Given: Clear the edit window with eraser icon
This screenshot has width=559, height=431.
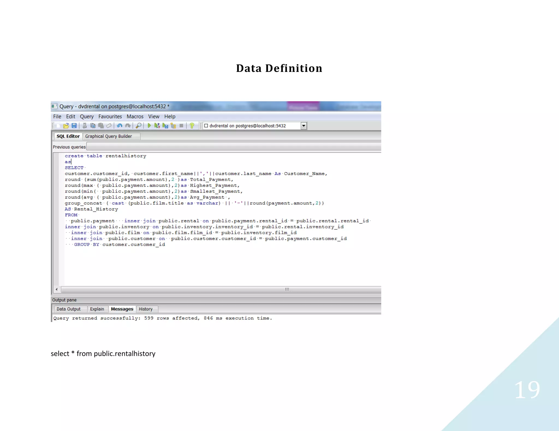Looking at the screenshot, I should coord(109,126).
